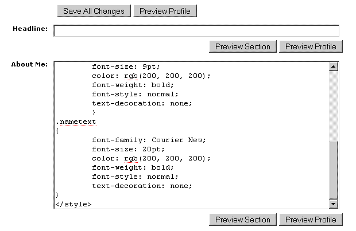Click Preview Profile below the Headline field
Viewport: 356px width, 231px height.
(311, 47)
